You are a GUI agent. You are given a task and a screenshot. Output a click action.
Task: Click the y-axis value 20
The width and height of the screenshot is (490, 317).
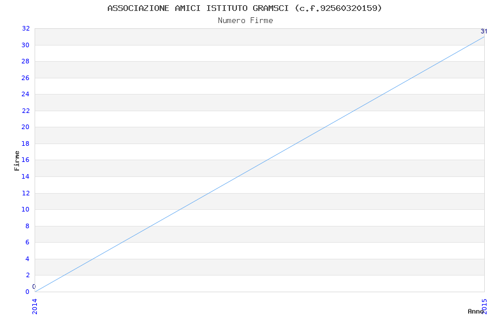pos(25,127)
